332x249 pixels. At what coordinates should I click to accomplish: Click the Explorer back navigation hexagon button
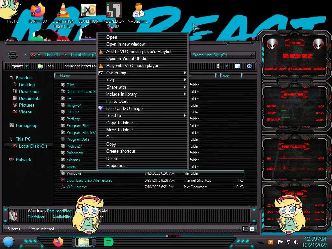(13, 55)
